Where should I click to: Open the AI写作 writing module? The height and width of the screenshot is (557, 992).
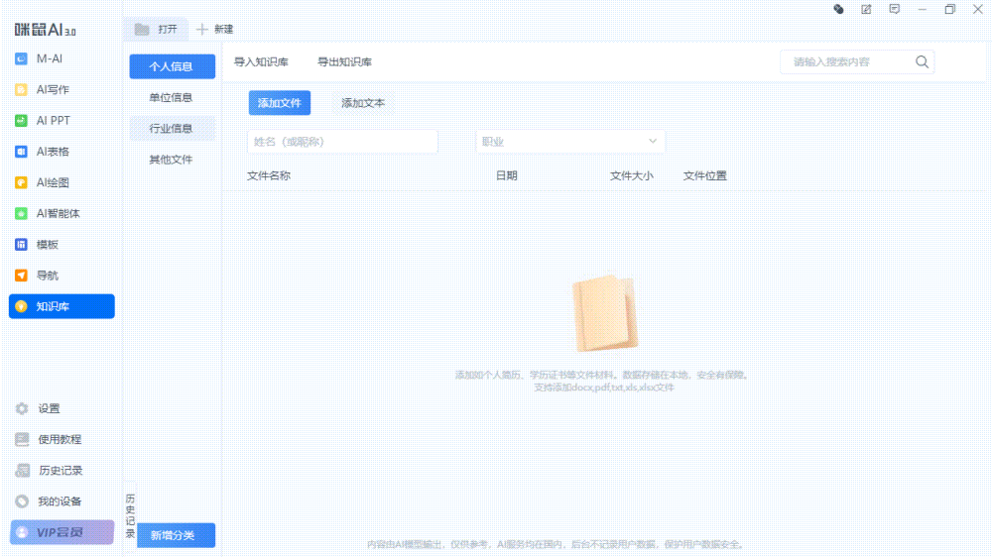coord(54,90)
